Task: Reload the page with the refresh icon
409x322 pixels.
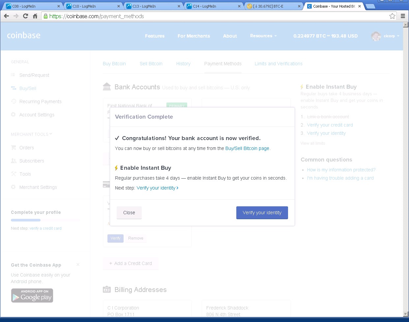Action: pyautogui.click(x=25, y=16)
